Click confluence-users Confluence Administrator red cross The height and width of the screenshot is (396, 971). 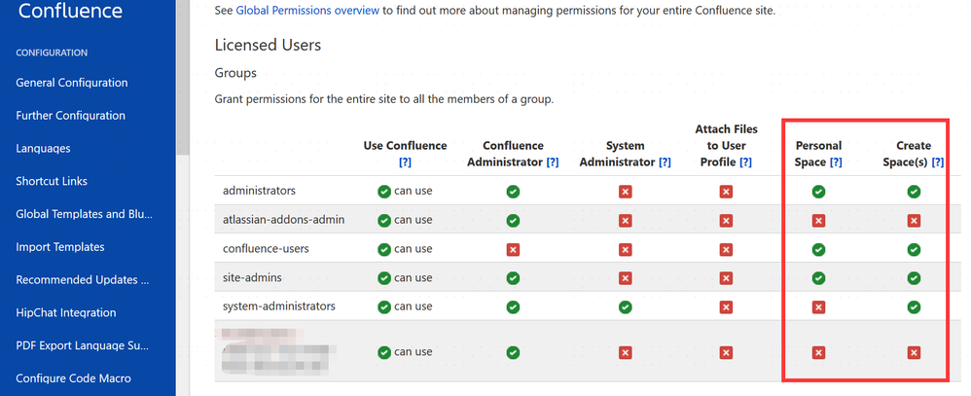click(513, 249)
